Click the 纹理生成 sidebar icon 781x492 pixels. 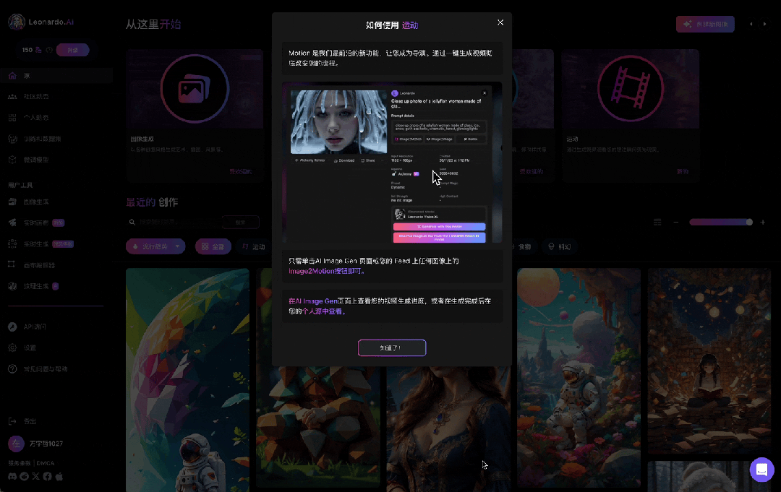pyautogui.click(x=12, y=286)
